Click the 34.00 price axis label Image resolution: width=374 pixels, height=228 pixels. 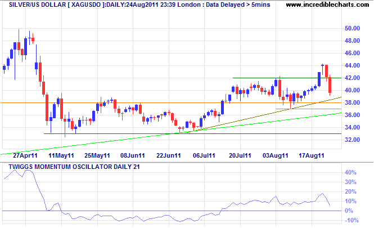tap(352, 127)
